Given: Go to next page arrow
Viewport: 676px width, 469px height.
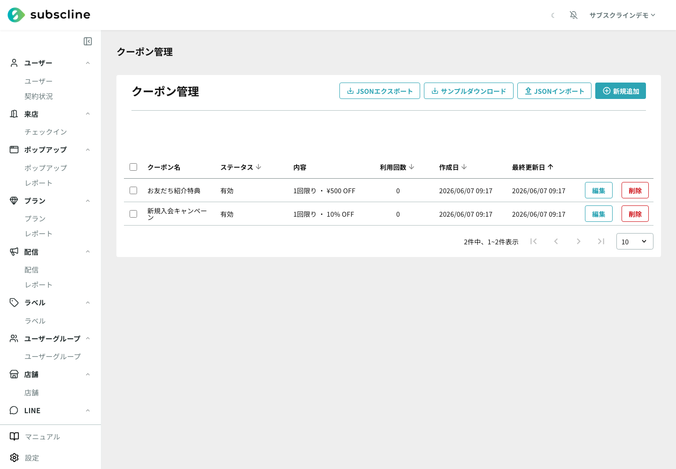Looking at the screenshot, I should point(578,241).
